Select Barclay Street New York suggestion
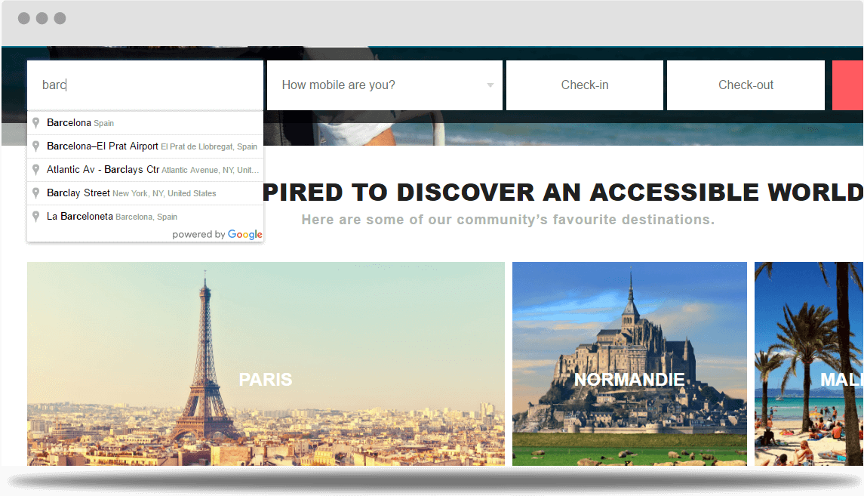This screenshot has width=864, height=496. pyautogui.click(x=146, y=193)
